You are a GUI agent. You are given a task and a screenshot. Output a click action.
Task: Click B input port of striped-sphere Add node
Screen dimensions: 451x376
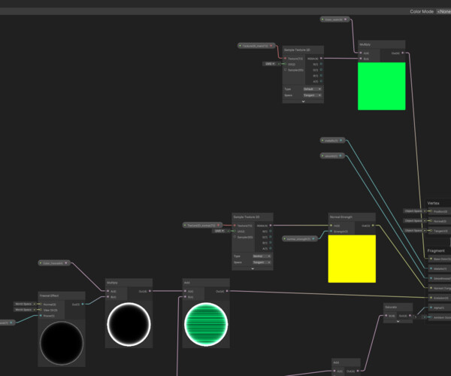pyautogui.click(x=185, y=297)
